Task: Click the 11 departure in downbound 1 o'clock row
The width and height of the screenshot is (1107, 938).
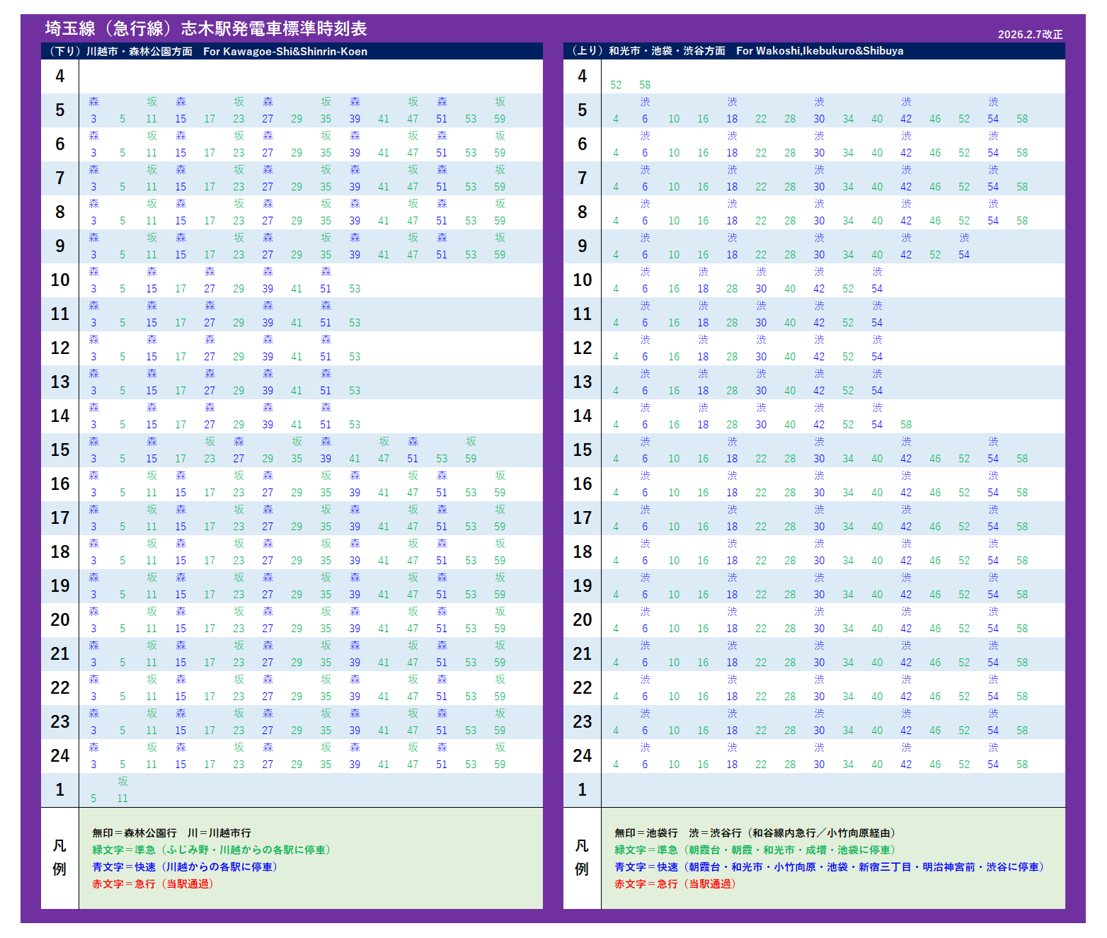Action: pos(122,799)
